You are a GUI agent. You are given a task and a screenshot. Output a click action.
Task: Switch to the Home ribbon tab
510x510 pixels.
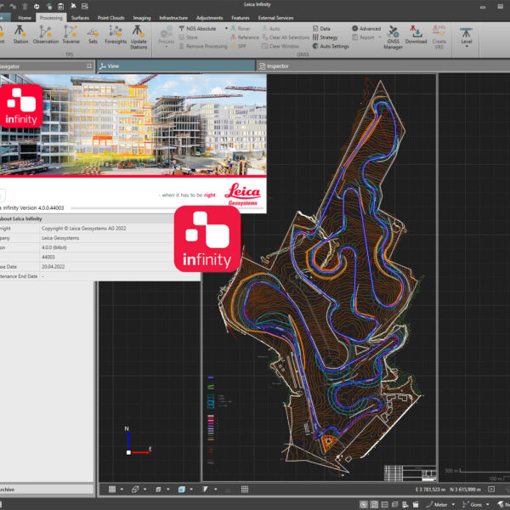pos(25,18)
